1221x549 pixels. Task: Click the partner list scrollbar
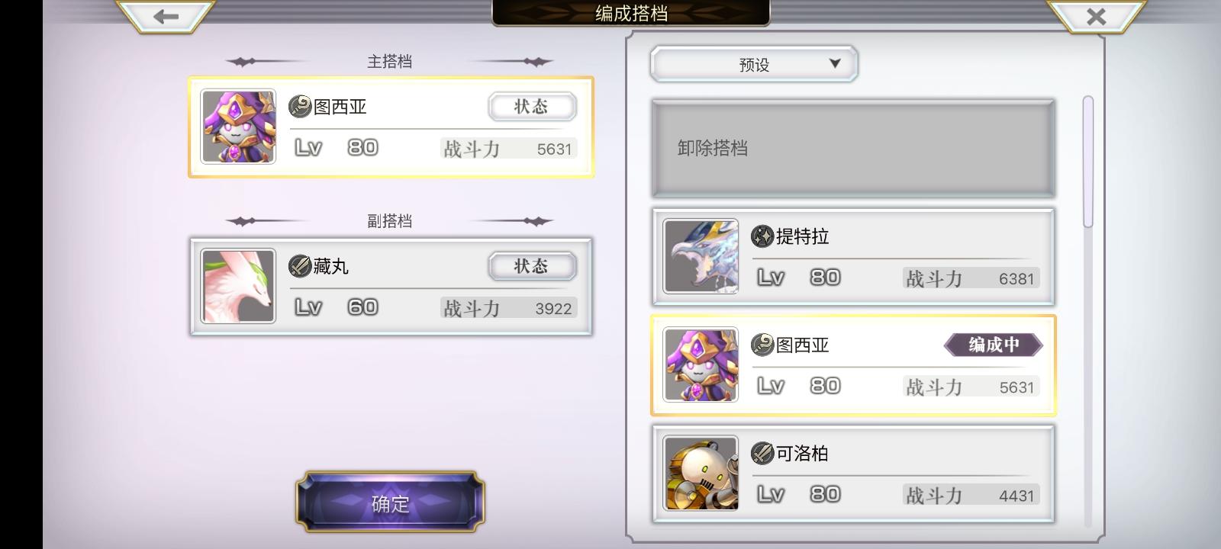click(1088, 162)
